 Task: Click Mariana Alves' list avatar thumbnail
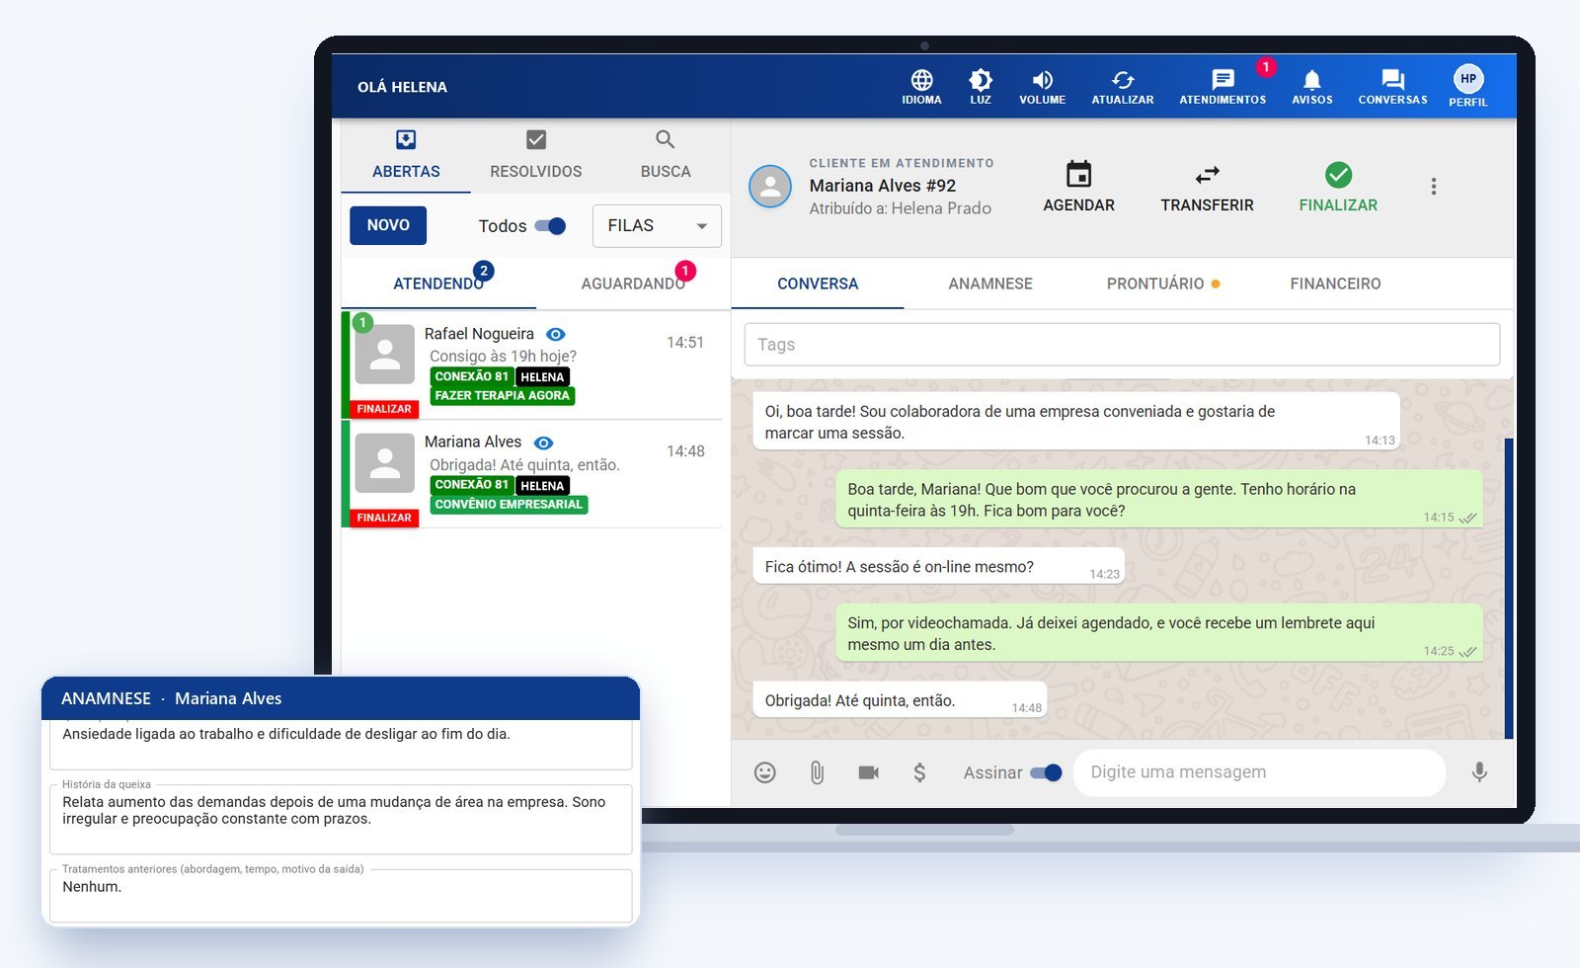(385, 462)
